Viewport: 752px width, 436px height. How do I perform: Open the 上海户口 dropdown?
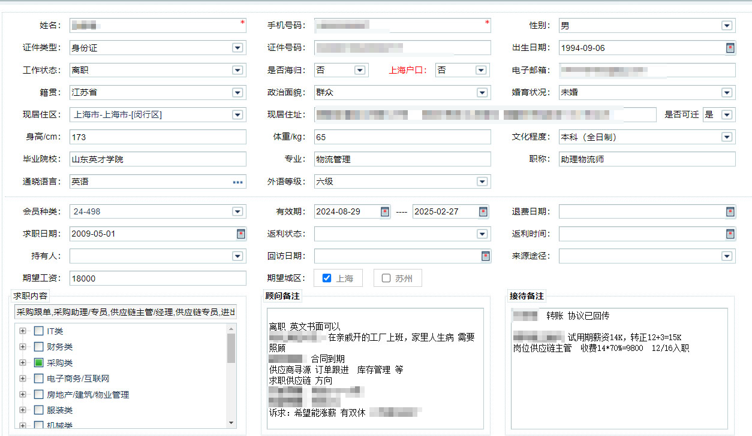click(x=481, y=70)
